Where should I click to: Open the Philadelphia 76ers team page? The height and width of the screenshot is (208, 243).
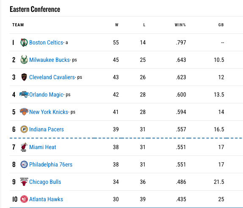coord(51,164)
